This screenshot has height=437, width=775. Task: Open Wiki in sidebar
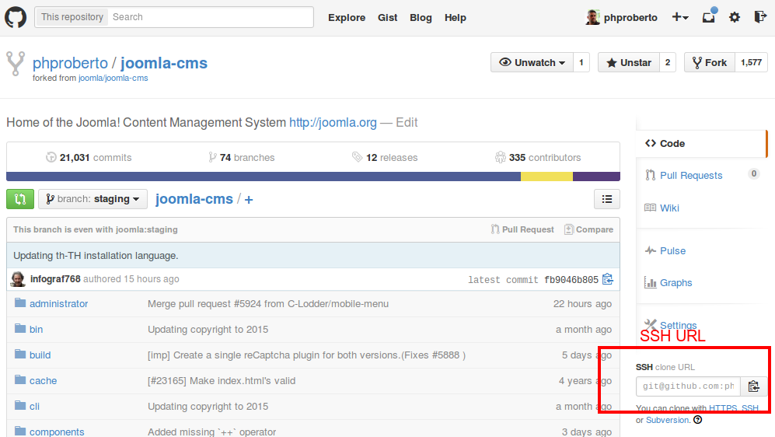pos(670,208)
